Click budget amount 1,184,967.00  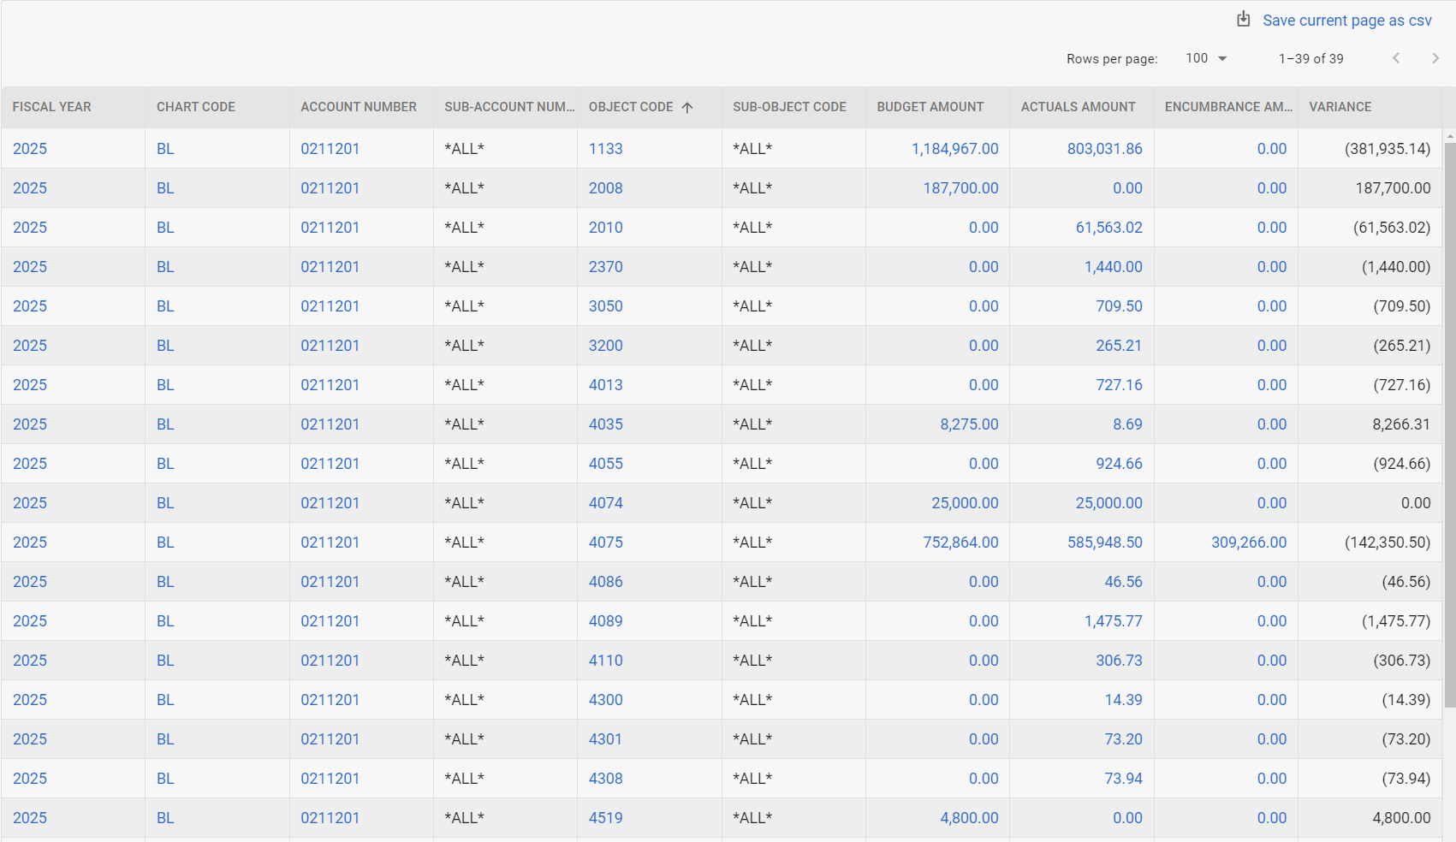pyautogui.click(x=954, y=149)
